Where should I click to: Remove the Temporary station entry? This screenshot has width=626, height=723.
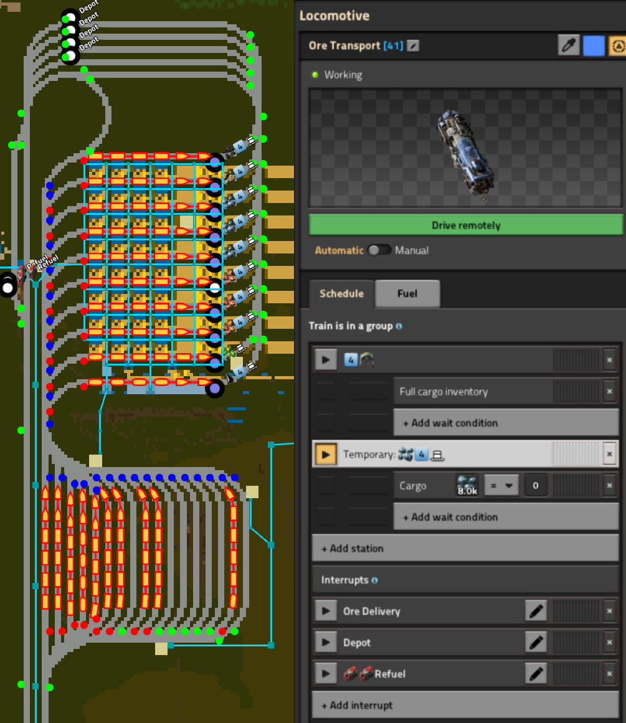tap(609, 454)
